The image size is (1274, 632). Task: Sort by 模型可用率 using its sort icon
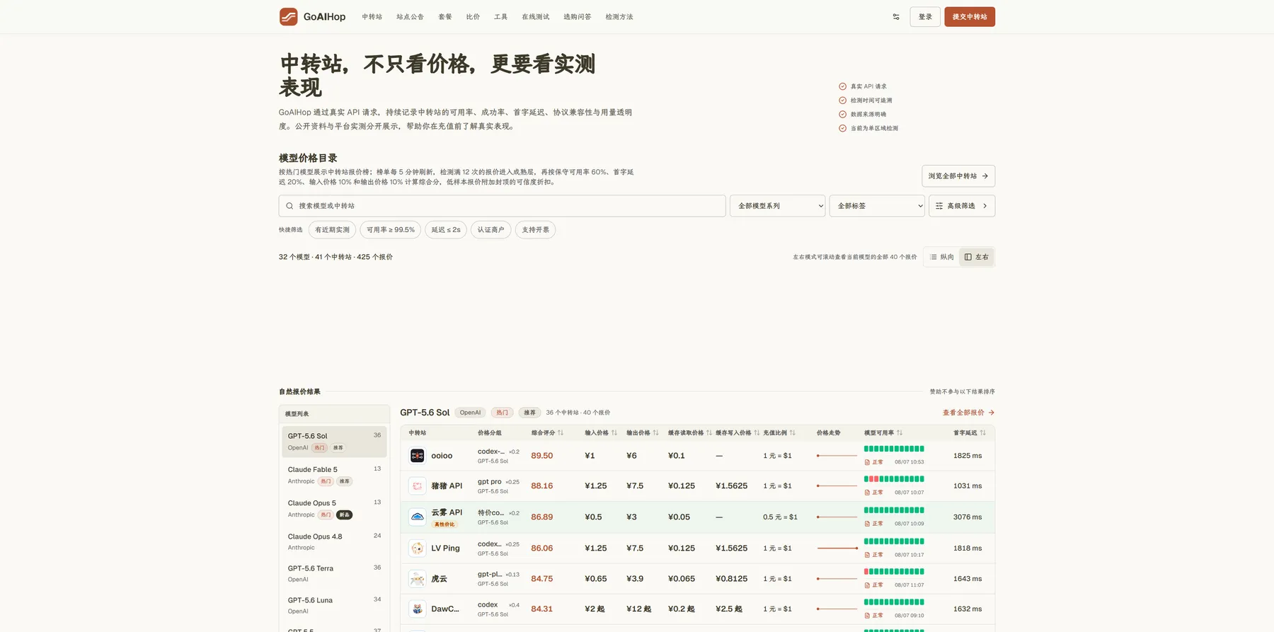[900, 433]
